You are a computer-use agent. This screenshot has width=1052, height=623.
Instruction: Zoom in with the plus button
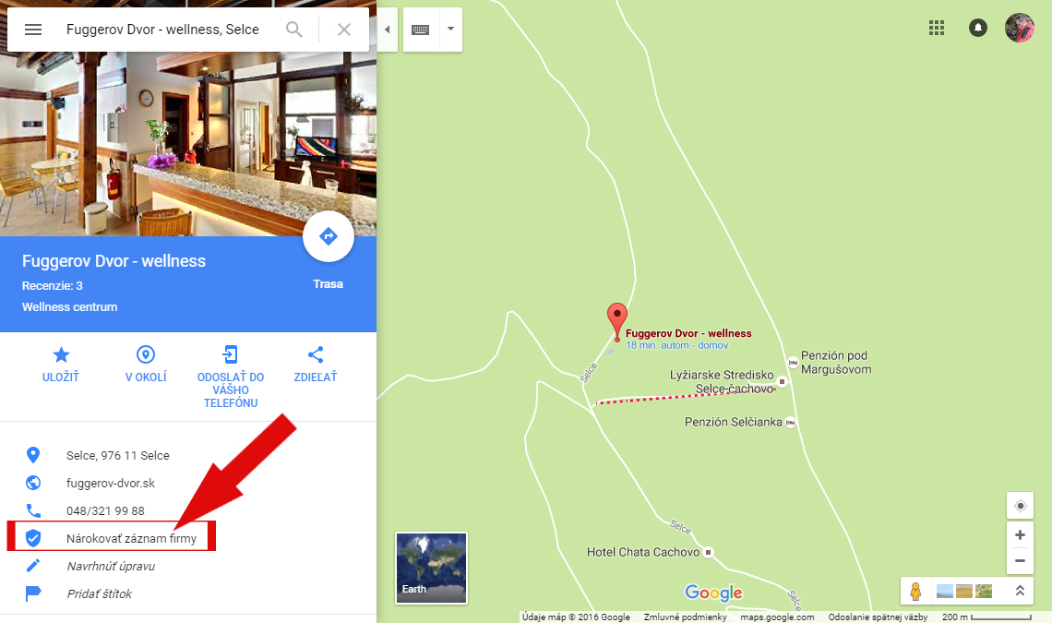click(x=1020, y=535)
